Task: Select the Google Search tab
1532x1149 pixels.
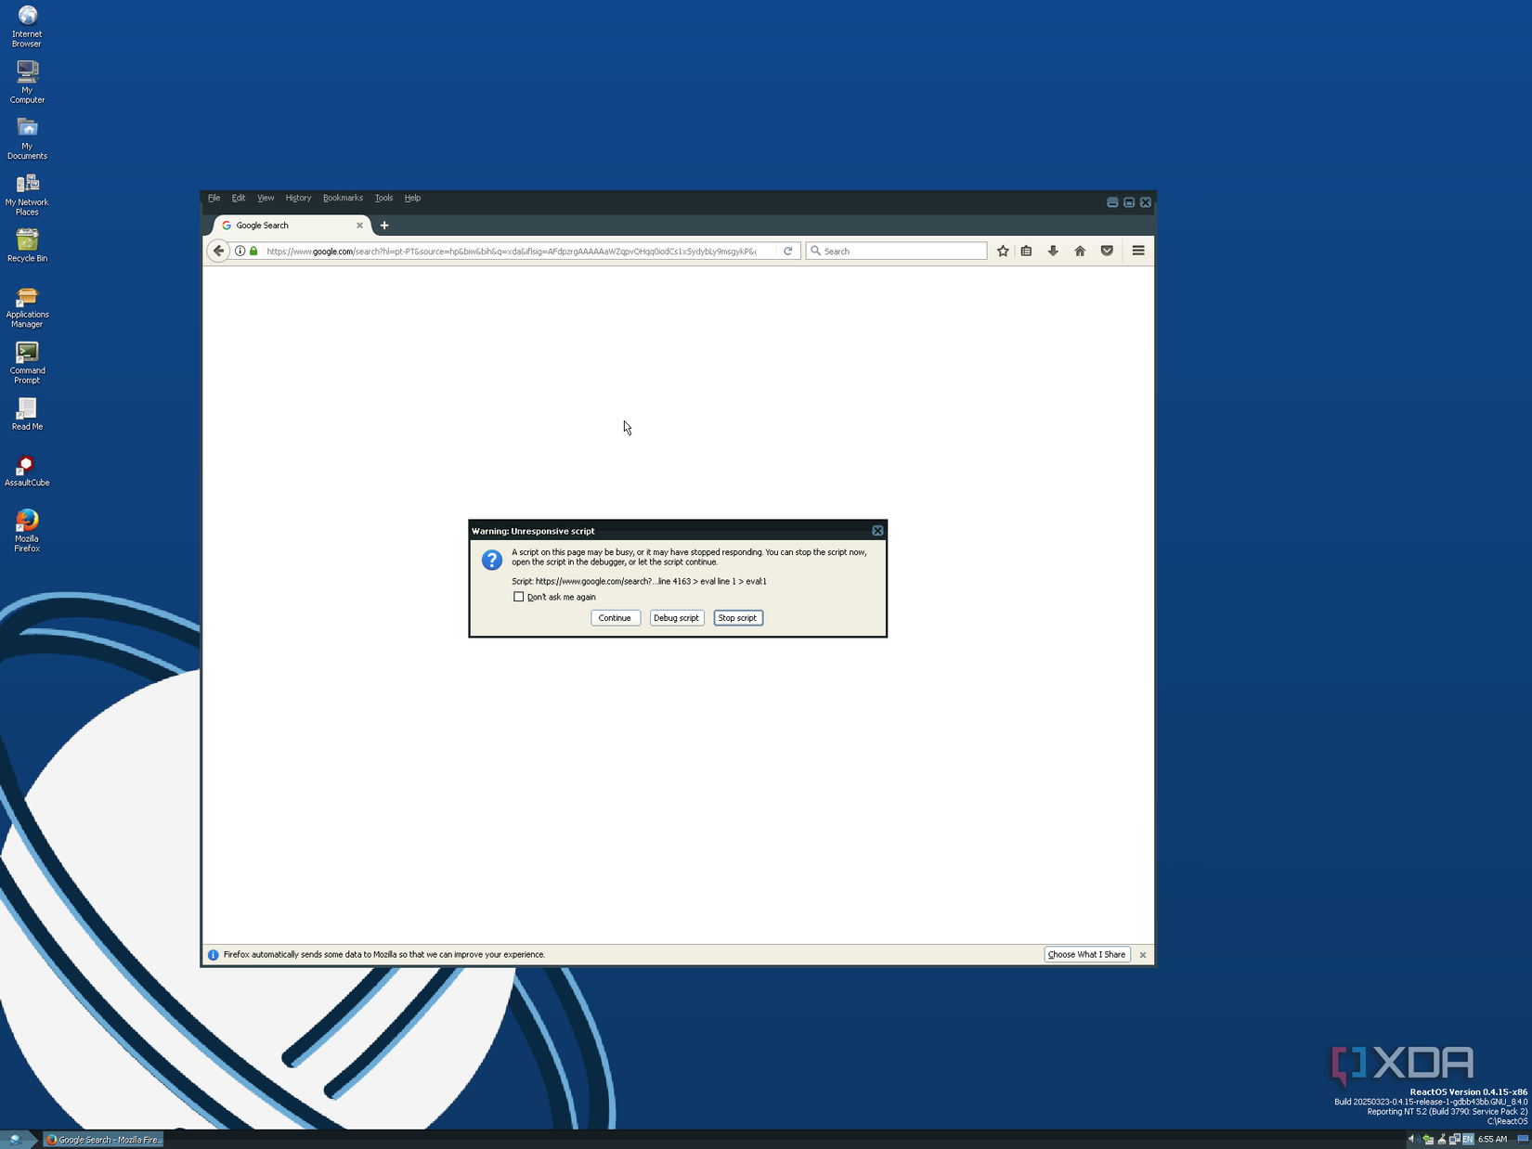Action: pyautogui.click(x=291, y=226)
